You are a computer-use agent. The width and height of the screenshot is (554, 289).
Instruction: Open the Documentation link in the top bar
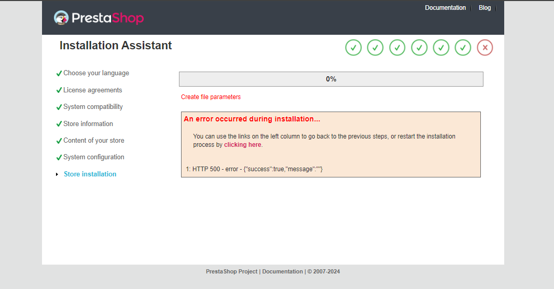tap(445, 8)
